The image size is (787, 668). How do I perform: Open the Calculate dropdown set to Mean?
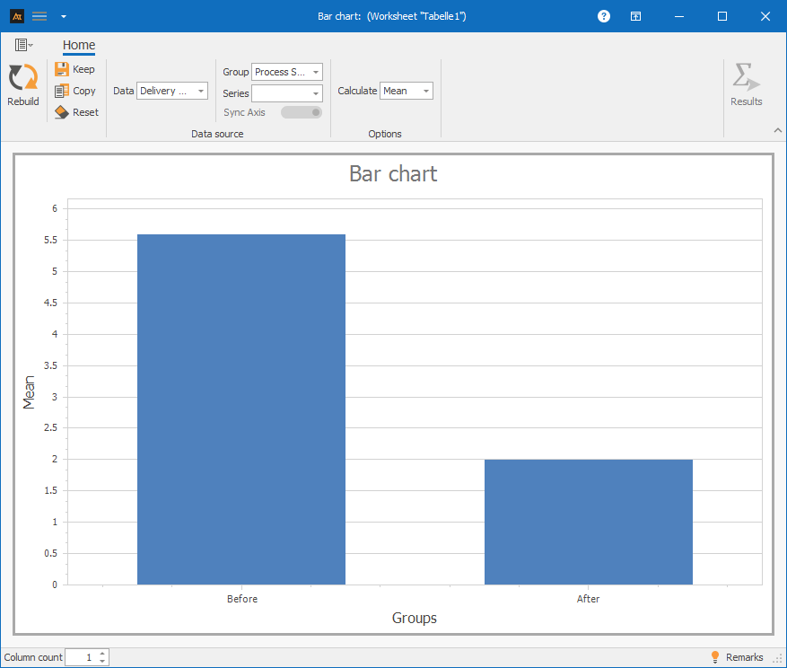click(406, 91)
